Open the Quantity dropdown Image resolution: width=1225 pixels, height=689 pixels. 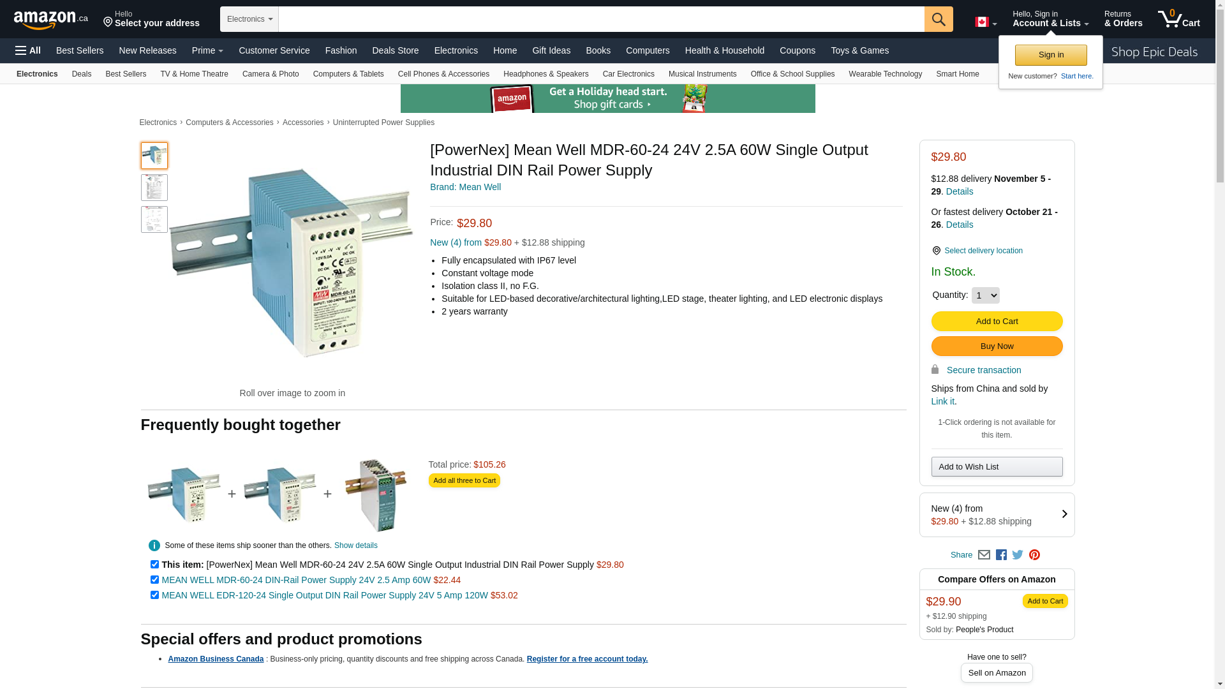985,295
